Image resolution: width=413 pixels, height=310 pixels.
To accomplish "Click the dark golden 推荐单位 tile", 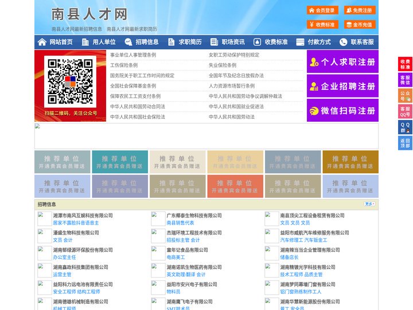I will click(350, 162).
